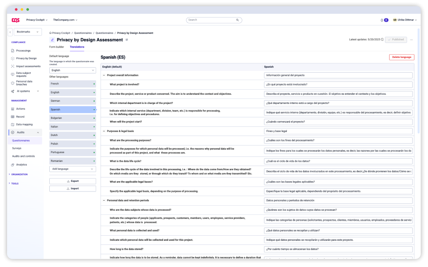This screenshot has height=267, width=428.
Task: Click the search magnifier icon
Action: [x=237, y=20]
